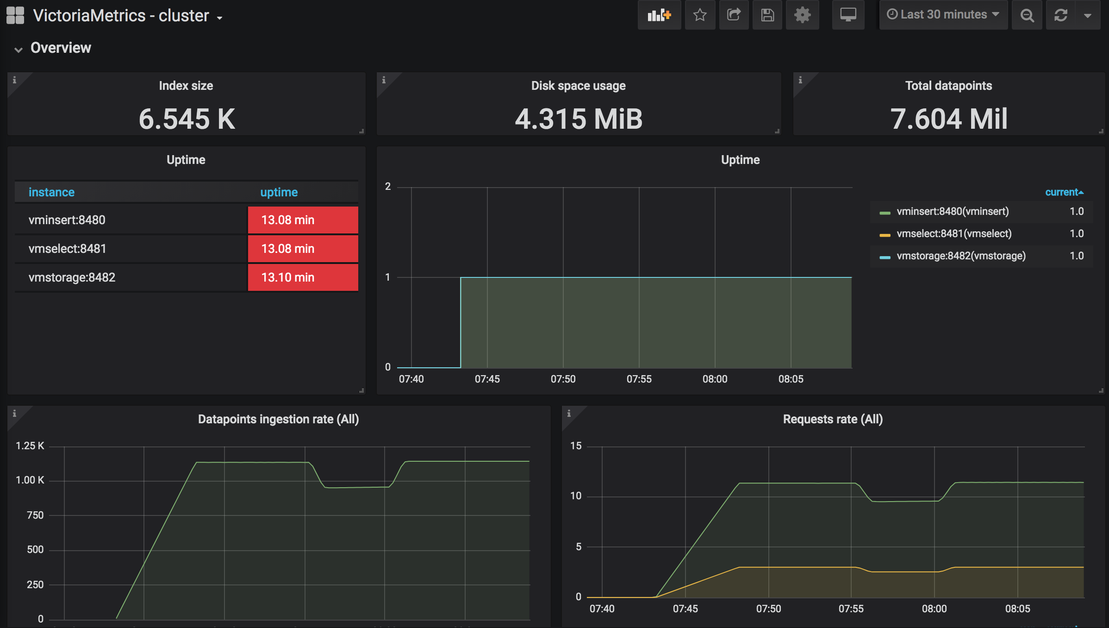1109x628 pixels.
Task: Show info for Disk space usage panel
Action: tap(384, 80)
